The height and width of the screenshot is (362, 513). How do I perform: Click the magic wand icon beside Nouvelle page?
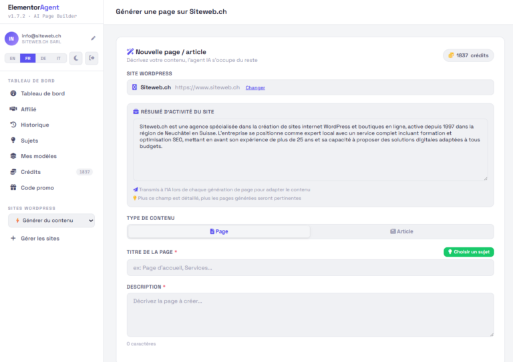130,51
